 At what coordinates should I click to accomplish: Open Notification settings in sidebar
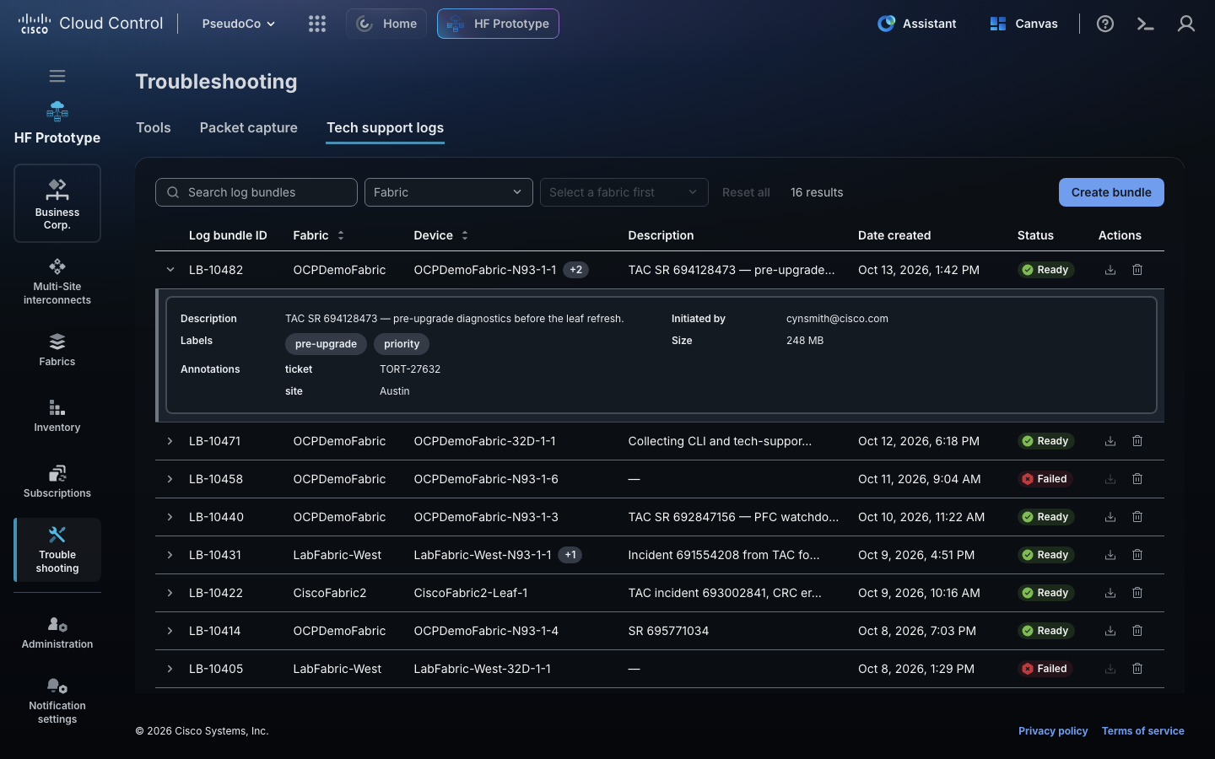coord(57,701)
